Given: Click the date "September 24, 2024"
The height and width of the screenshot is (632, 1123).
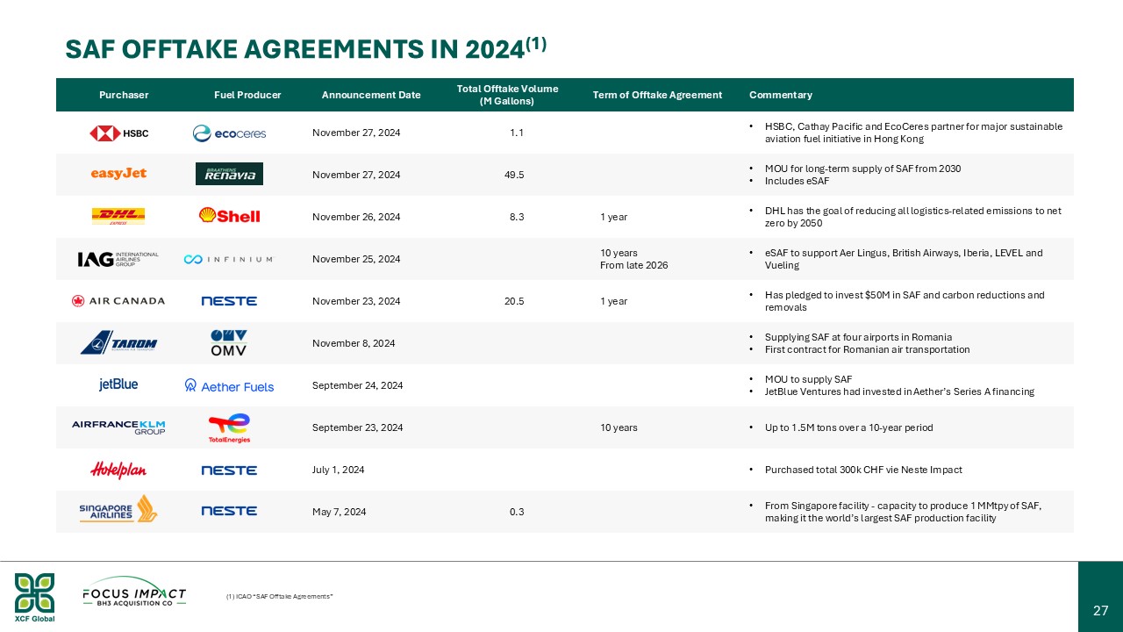Looking at the screenshot, I should pyautogui.click(x=357, y=385).
